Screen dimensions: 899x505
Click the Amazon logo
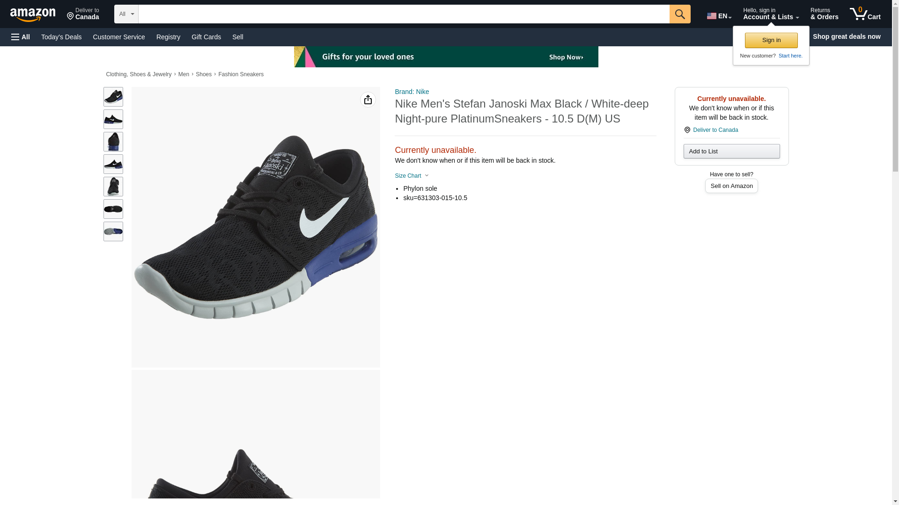33,14
